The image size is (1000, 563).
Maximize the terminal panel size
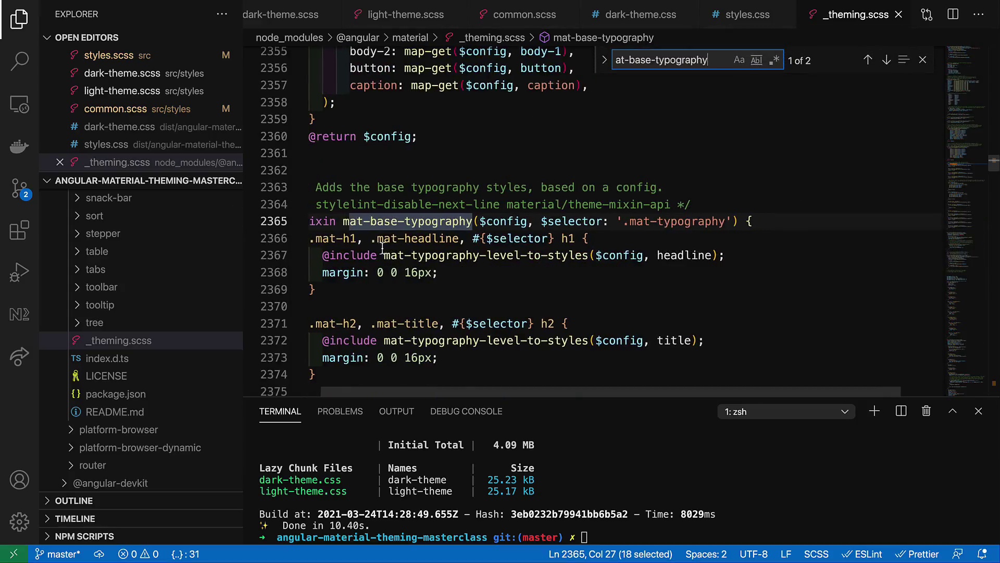pos(953,411)
